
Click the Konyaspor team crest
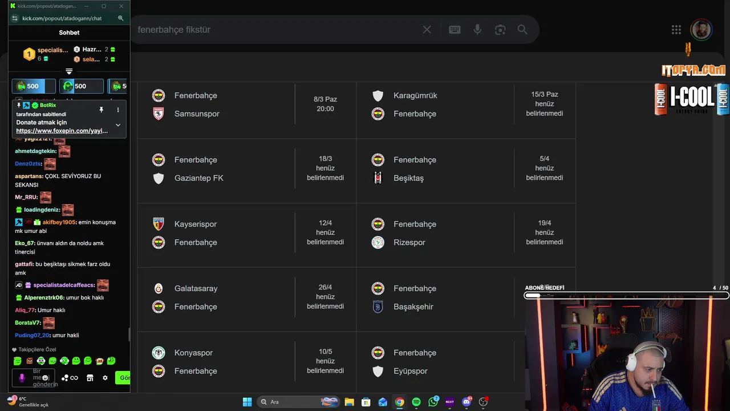point(159,353)
